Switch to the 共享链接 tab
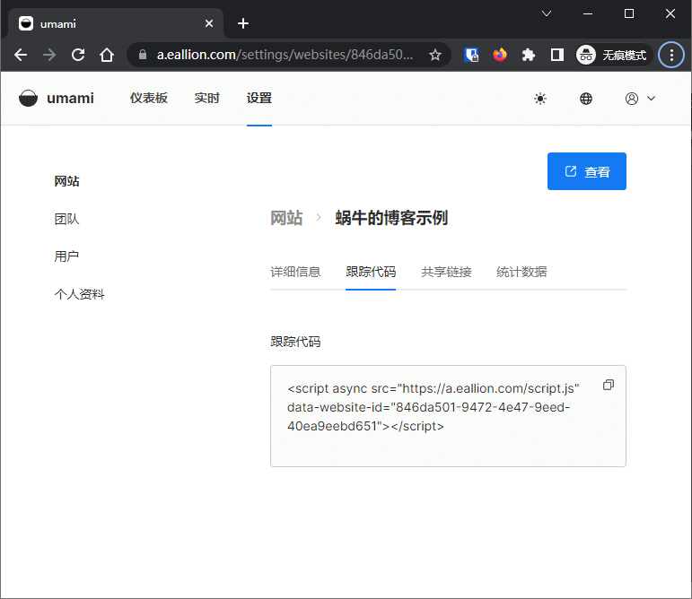The width and height of the screenshot is (692, 599). tap(446, 272)
